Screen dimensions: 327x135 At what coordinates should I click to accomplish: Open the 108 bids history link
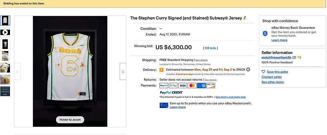coord(210,48)
